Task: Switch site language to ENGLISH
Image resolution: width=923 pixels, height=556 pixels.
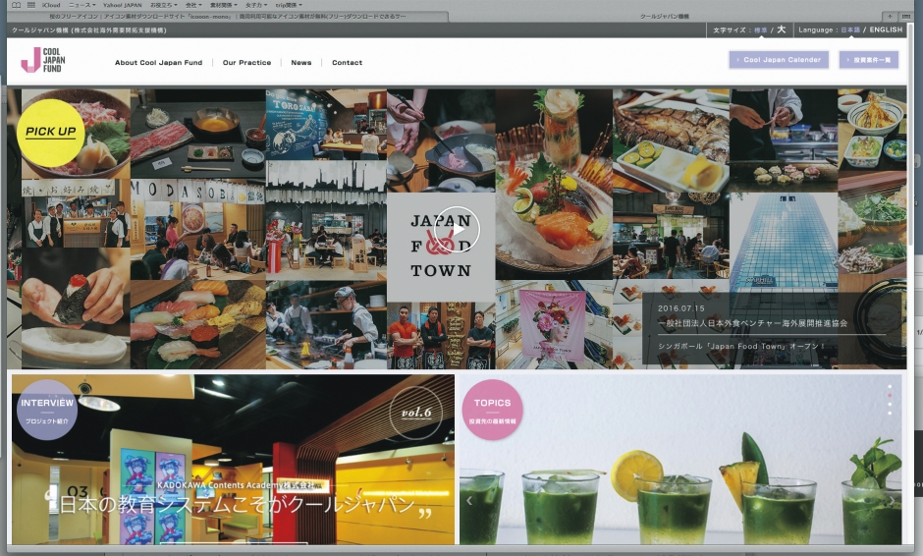Action: [886, 30]
